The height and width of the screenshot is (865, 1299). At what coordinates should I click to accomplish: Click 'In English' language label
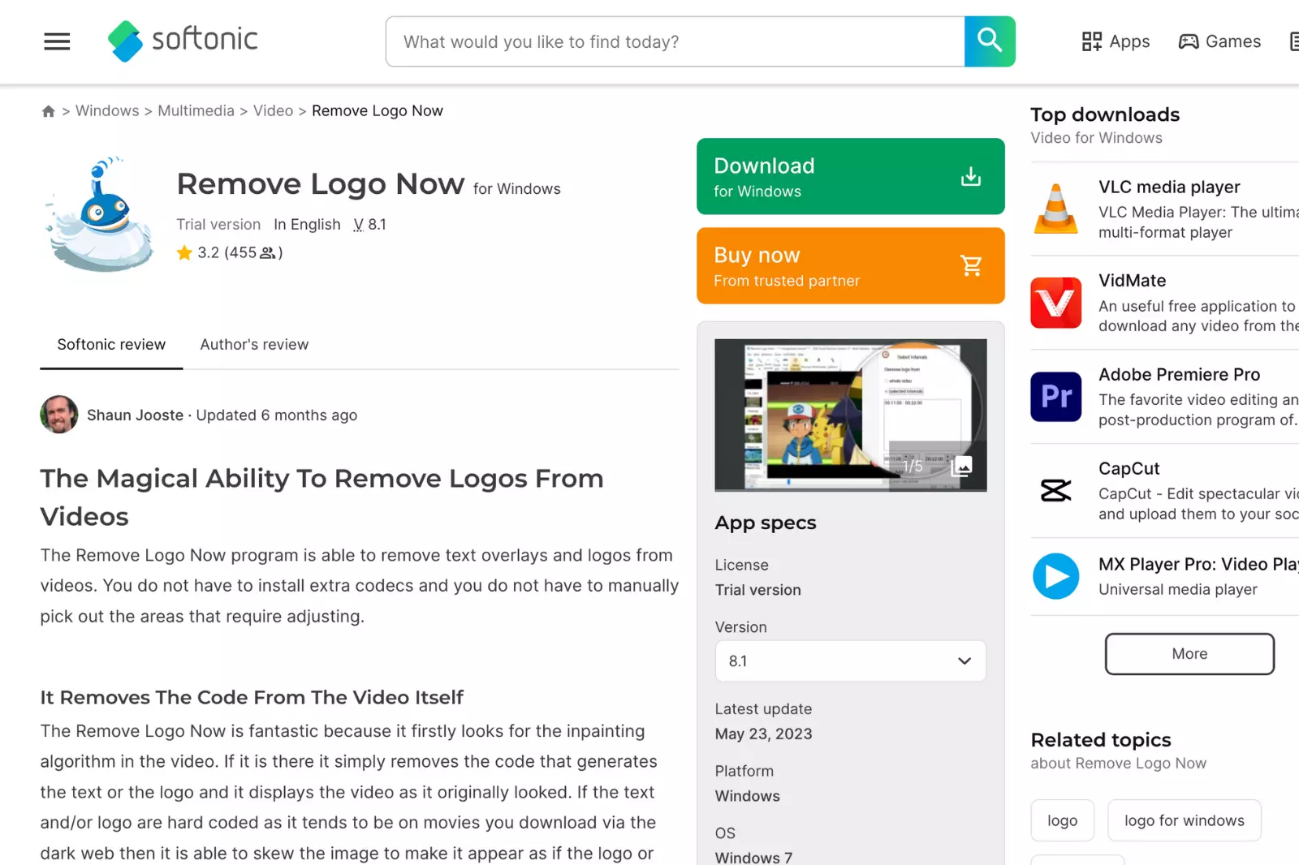click(307, 224)
